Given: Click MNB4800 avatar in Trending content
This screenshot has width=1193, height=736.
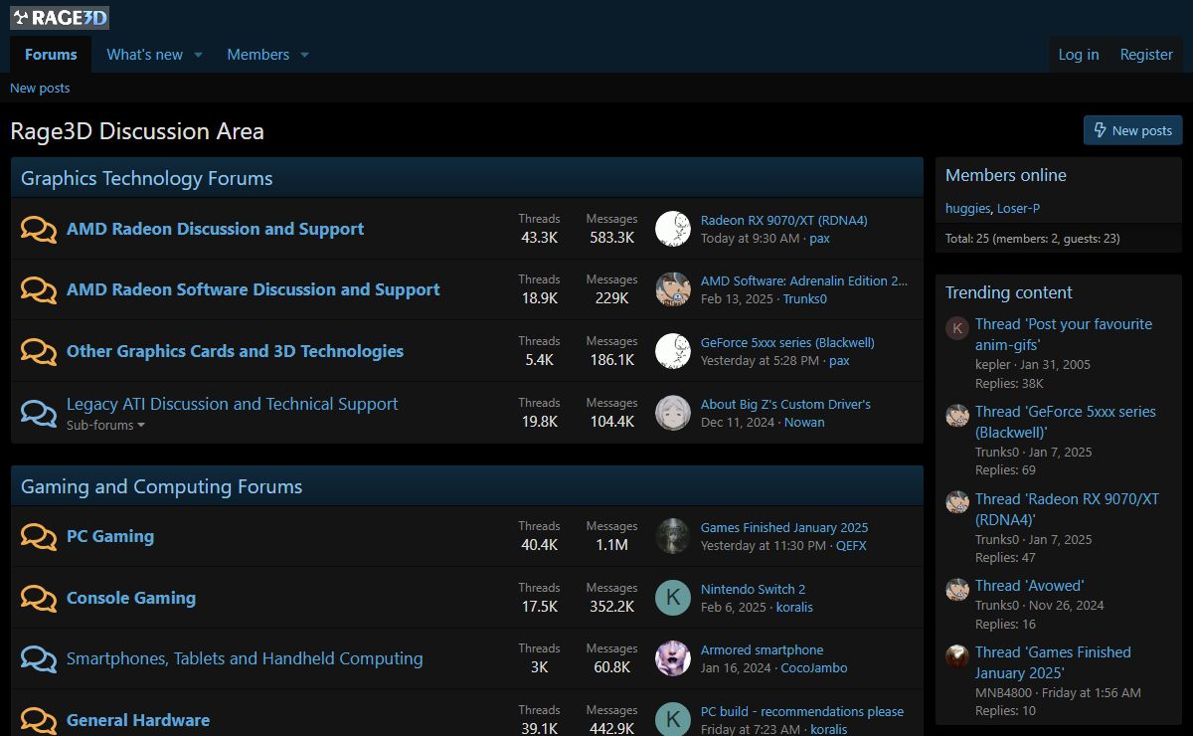Looking at the screenshot, I should (957, 656).
